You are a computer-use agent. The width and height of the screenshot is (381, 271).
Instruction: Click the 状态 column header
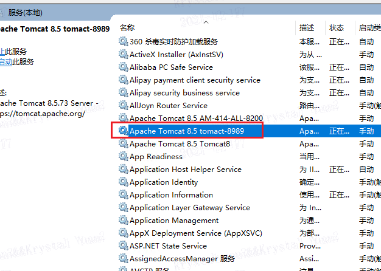click(x=337, y=28)
